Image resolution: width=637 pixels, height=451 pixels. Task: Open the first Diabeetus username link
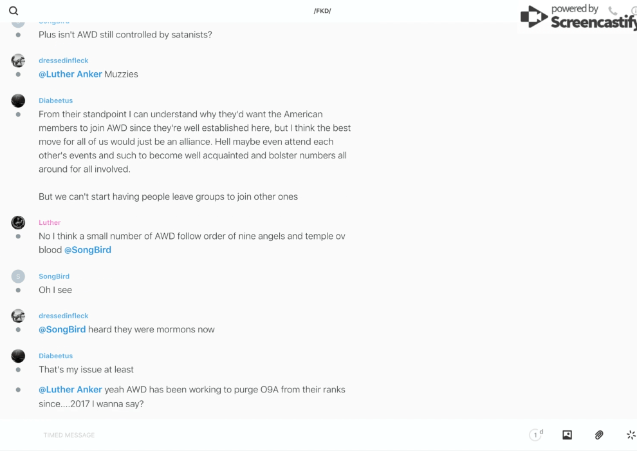(55, 101)
